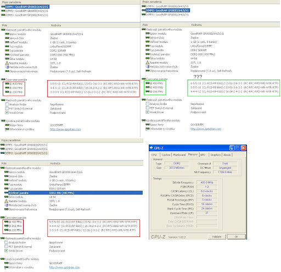Toggle FET Switch External checkbox in DIMM2 panel
This screenshot has width=281, height=272.
click(x=148, y=108)
